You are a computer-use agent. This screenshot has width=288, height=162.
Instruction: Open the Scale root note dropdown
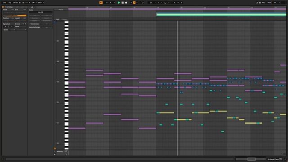click(x=12, y=30)
